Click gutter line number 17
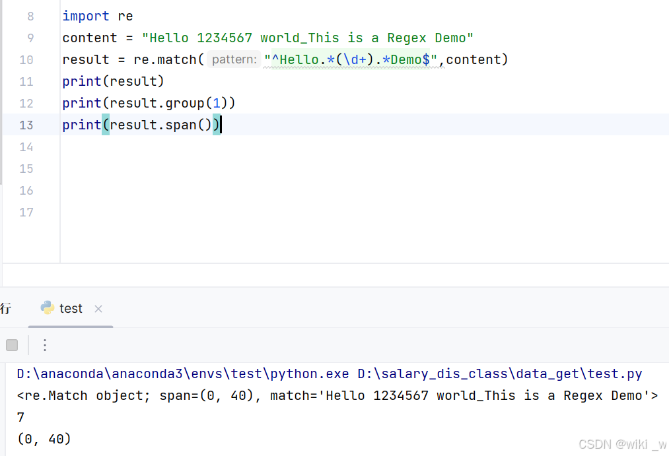Image resolution: width=669 pixels, height=456 pixels. pos(26,212)
